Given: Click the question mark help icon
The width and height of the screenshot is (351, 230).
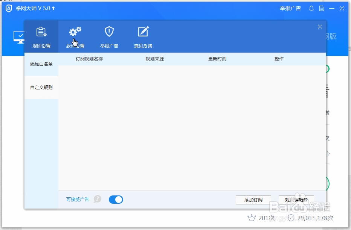Looking at the screenshot, I should click(98, 199).
